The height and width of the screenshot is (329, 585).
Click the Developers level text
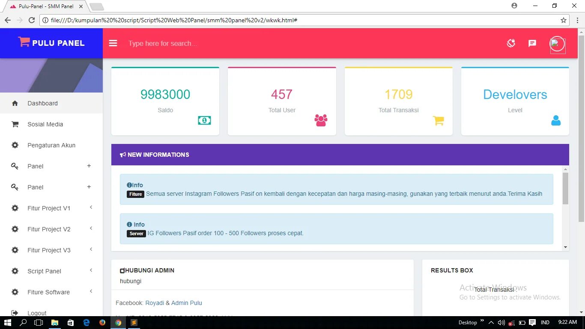515,94
